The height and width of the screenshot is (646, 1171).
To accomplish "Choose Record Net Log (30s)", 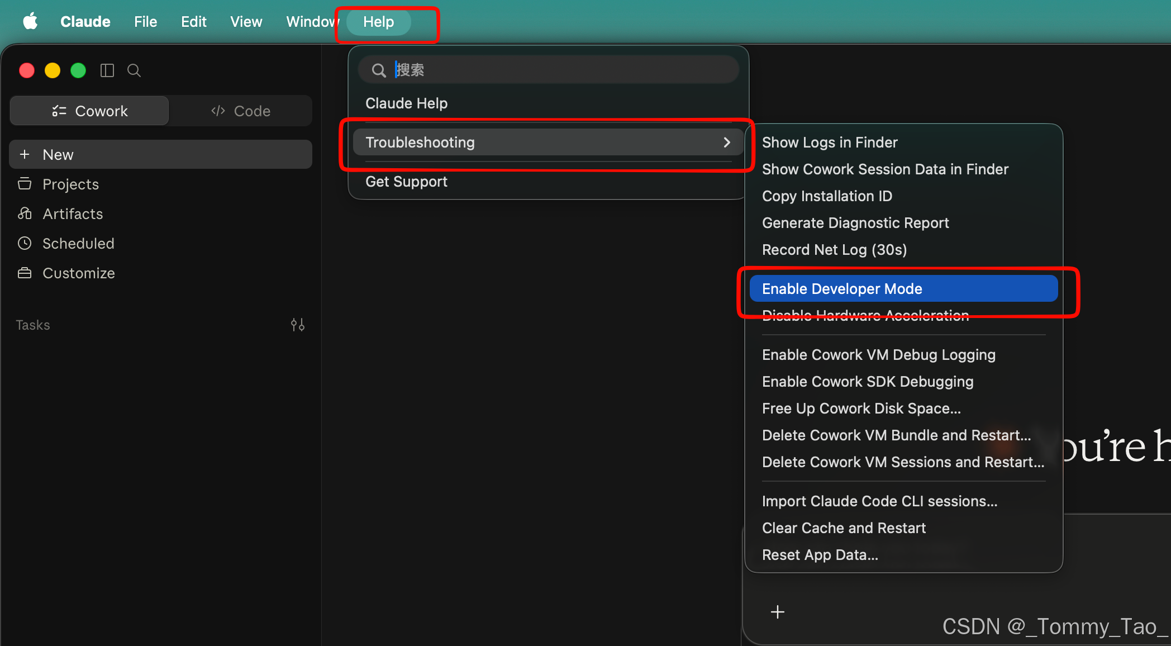I will pos(904,250).
